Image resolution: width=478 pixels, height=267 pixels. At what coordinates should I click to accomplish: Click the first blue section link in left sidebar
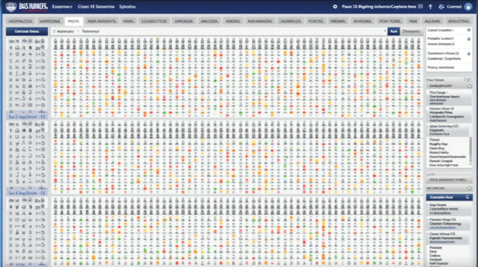click(x=26, y=117)
